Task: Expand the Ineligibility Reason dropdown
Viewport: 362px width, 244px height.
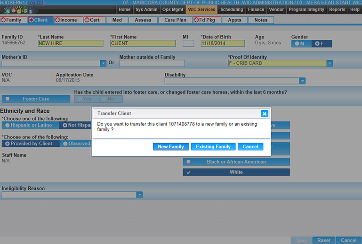Action: [139, 195]
